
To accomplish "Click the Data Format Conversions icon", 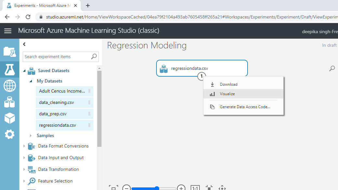I will pyautogui.click(x=32, y=146).
